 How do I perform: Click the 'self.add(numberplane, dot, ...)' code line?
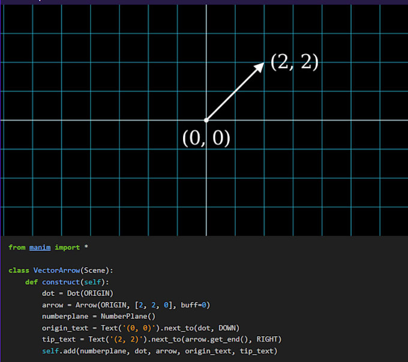[x=160, y=351]
